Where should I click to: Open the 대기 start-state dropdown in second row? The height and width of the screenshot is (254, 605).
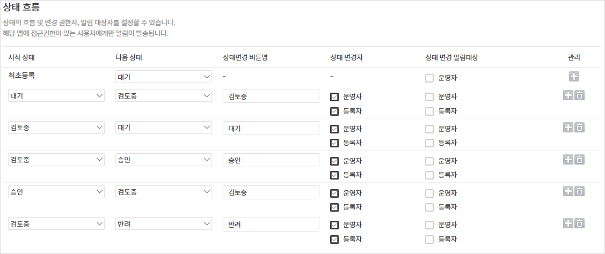[56, 96]
